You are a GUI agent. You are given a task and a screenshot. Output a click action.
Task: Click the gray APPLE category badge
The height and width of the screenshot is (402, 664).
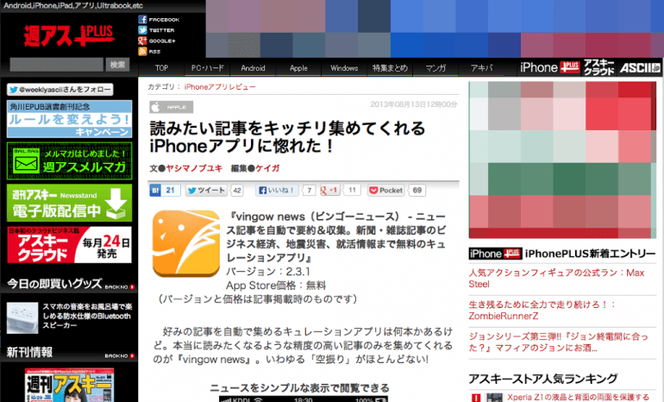(x=171, y=107)
